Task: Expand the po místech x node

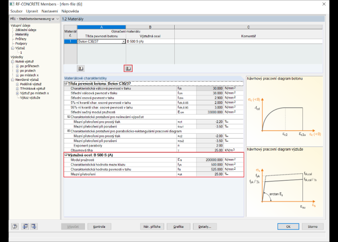Action: point(17,75)
